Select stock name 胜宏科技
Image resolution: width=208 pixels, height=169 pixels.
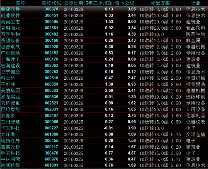(x=10, y=153)
